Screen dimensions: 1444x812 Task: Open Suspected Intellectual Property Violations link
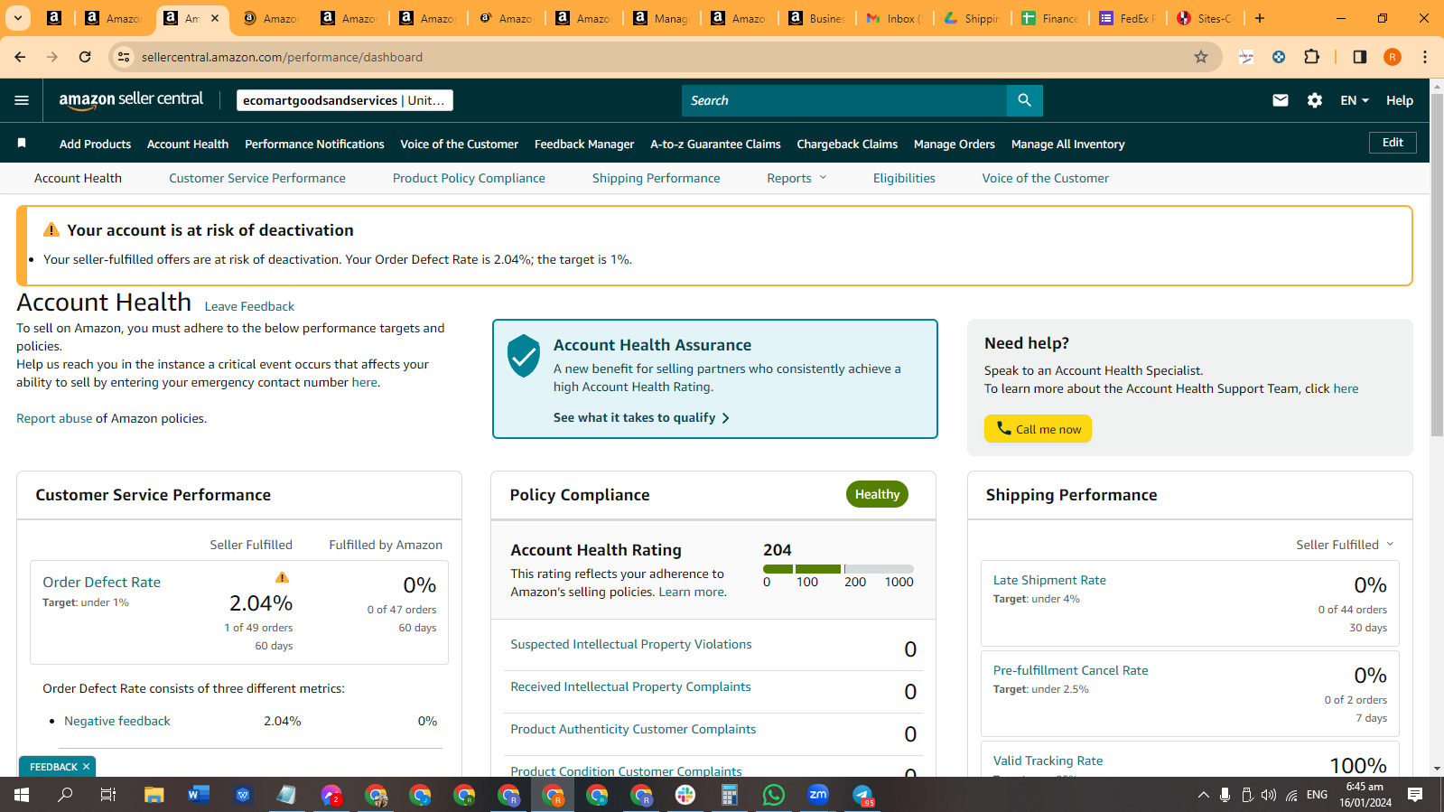(631, 644)
